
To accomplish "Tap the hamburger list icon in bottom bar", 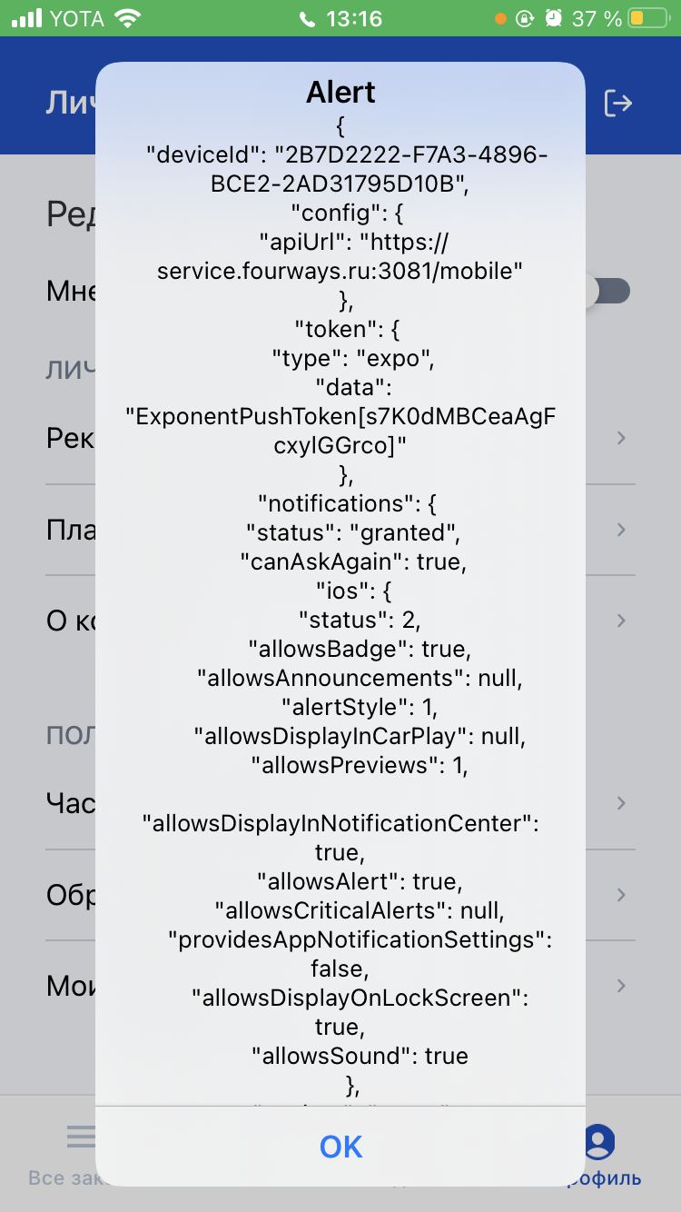I will tap(80, 1136).
